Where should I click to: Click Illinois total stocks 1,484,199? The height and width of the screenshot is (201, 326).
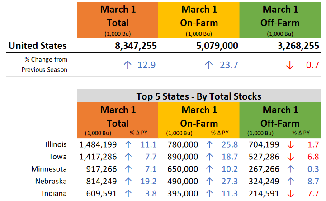(98, 144)
